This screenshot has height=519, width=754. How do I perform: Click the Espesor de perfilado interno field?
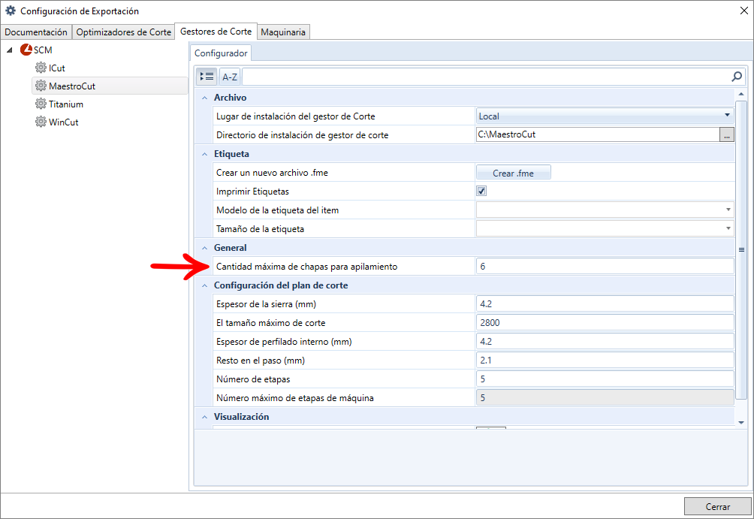point(605,341)
